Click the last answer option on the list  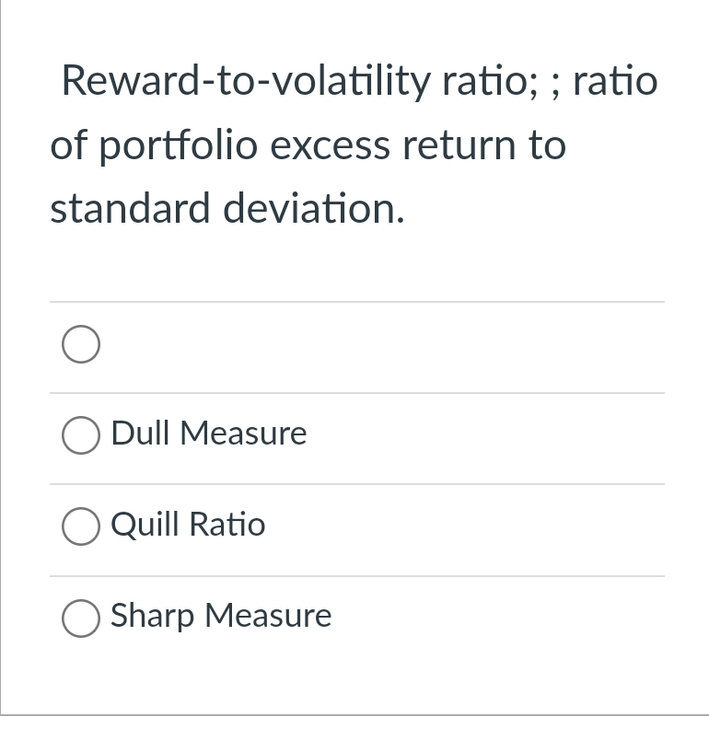pyautogui.click(x=221, y=616)
